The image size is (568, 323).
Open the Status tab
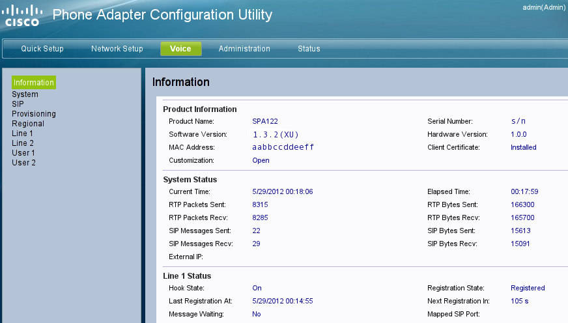[309, 49]
